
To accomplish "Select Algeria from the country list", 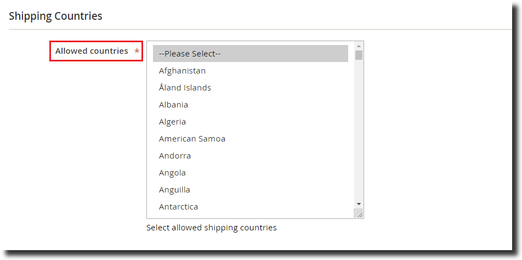I will [172, 122].
